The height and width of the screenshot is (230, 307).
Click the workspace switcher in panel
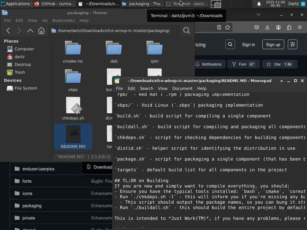pos(216,4)
